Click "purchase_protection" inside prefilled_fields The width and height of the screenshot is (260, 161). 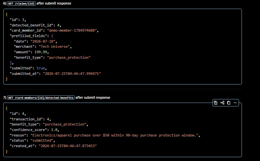[x=69, y=57]
